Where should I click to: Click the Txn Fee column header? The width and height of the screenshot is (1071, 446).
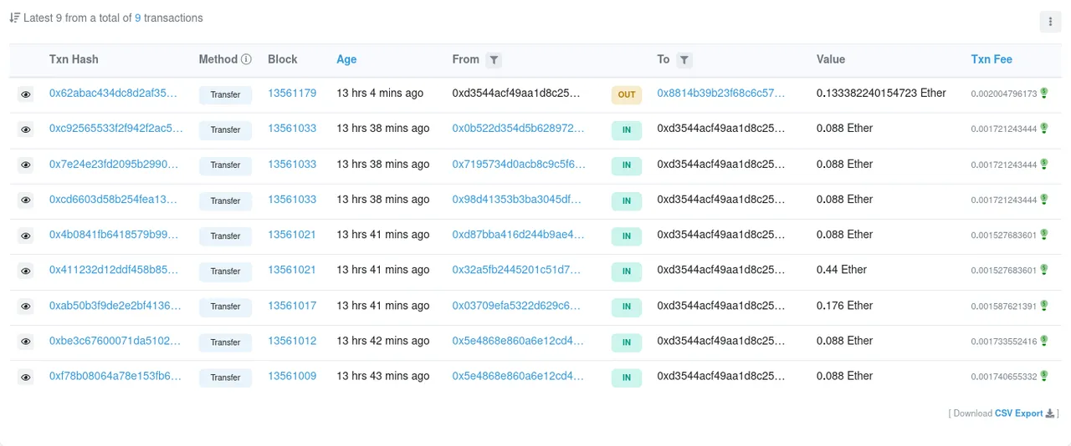pos(992,59)
